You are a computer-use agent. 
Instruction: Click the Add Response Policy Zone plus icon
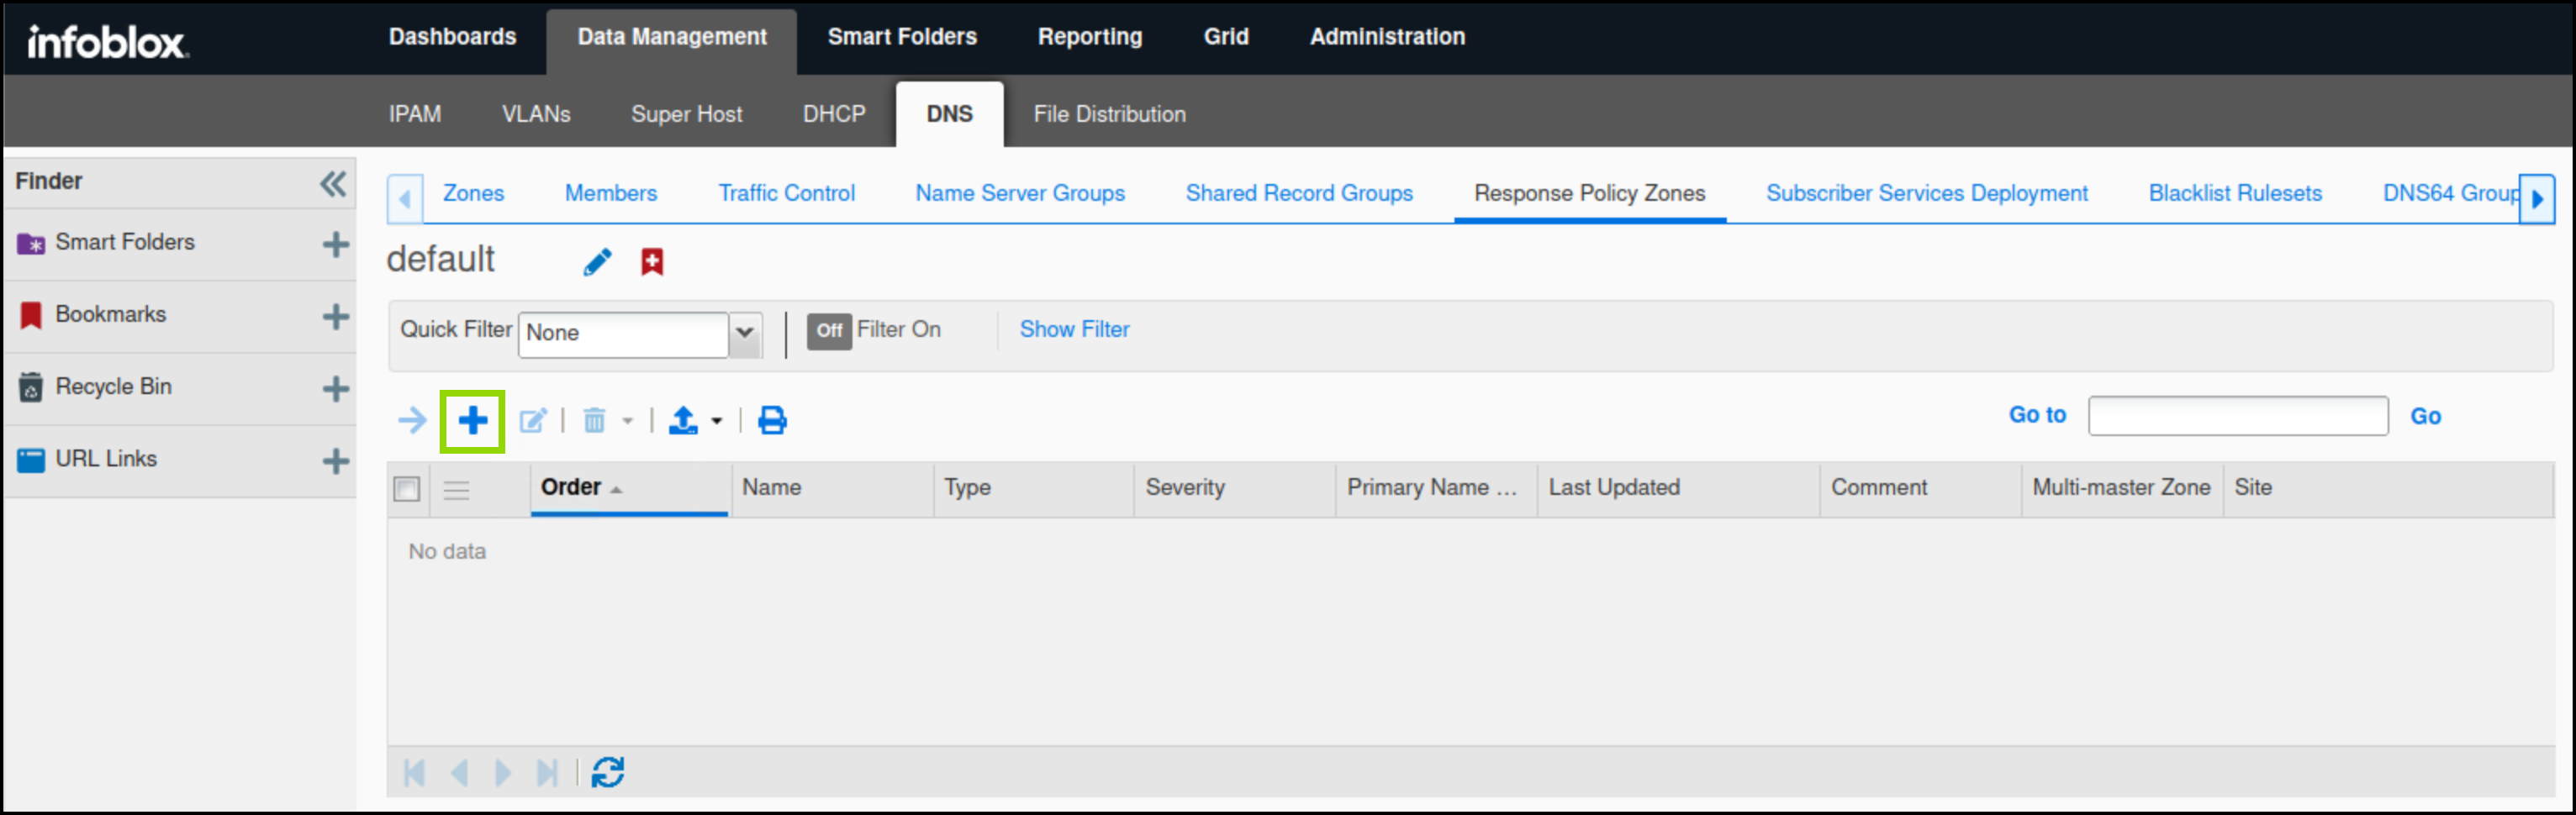(x=473, y=420)
